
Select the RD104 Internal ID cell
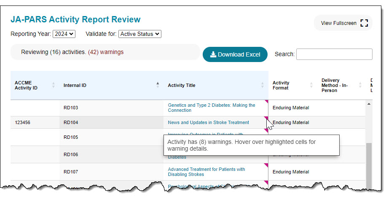111,122
